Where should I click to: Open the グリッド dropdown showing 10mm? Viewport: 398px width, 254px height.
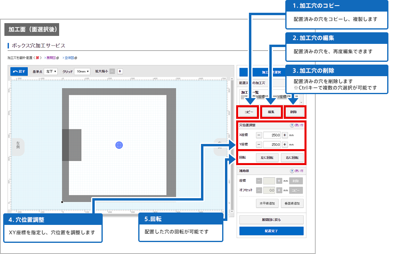coord(82,71)
